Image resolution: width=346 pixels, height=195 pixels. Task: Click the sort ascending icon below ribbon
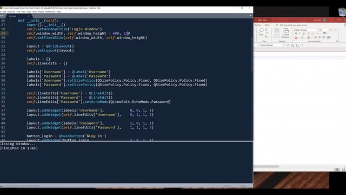pos(292,45)
